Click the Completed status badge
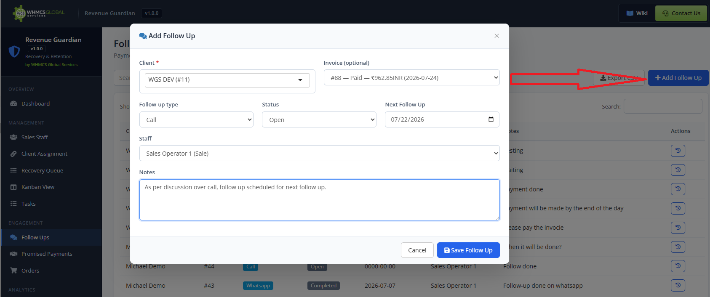Screen dimensions: 710x297 pos(323,286)
